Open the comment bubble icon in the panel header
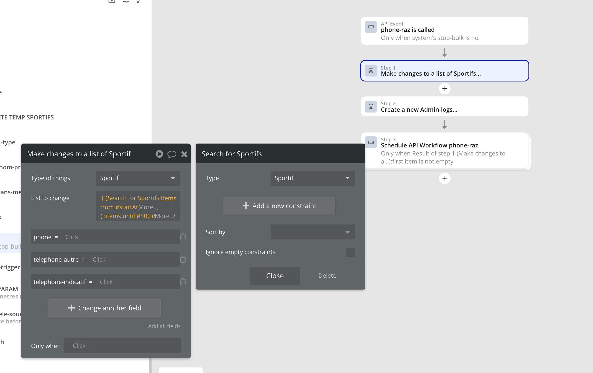This screenshot has width=593, height=373. pos(172,154)
